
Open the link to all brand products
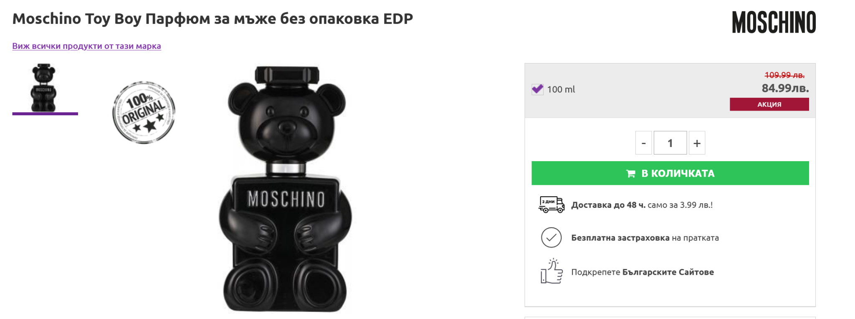click(86, 46)
